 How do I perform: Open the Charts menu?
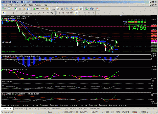24,5
